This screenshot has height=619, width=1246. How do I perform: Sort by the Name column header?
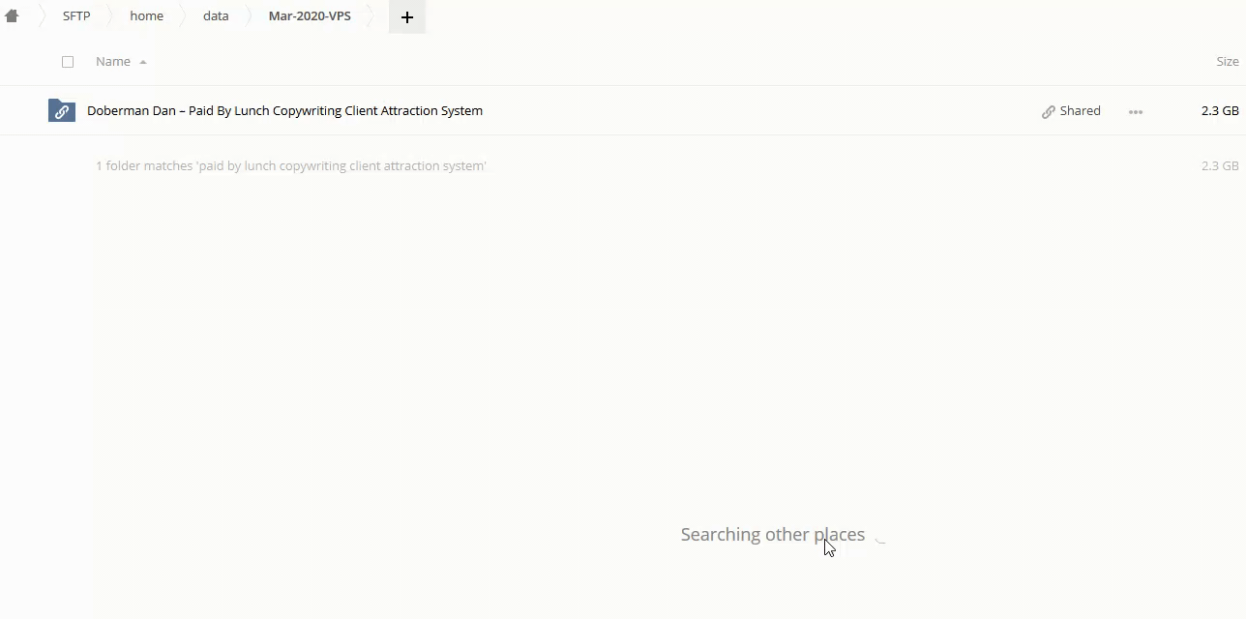tap(113, 62)
